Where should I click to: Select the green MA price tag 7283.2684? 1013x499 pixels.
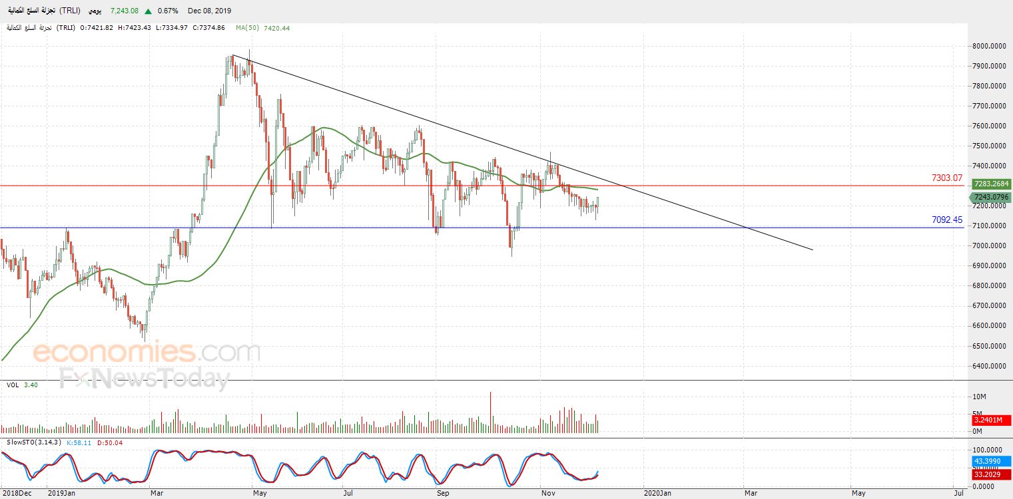[x=991, y=184]
